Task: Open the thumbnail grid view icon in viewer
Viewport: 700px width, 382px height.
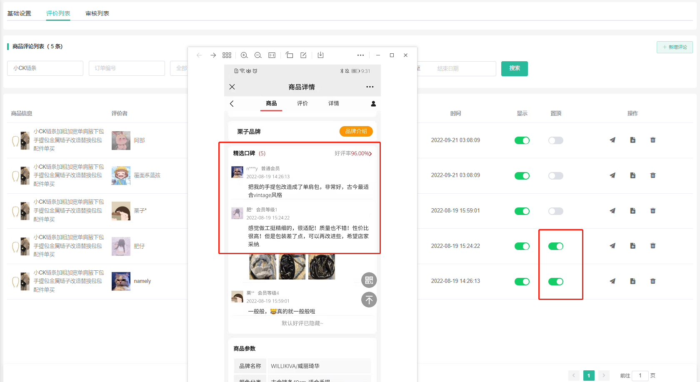Action: [227, 55]
